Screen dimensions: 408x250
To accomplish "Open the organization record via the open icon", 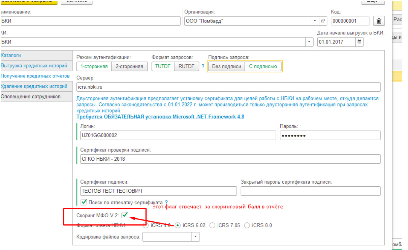I will pos(323,21).
